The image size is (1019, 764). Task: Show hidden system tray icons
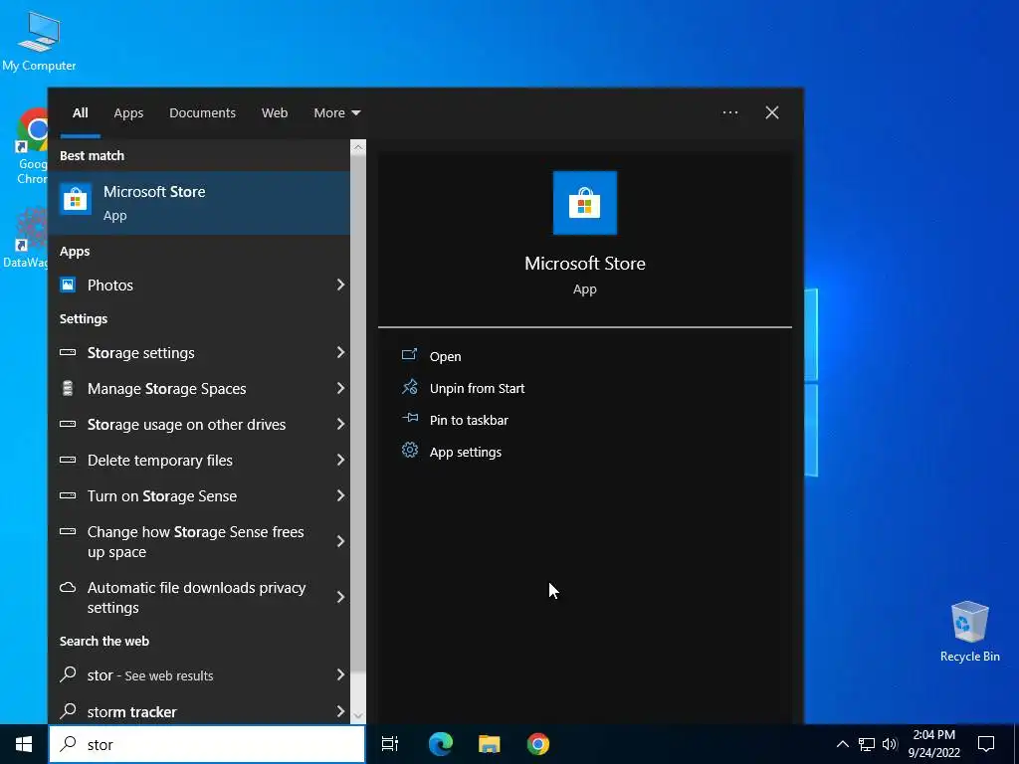tap(842, 744)
